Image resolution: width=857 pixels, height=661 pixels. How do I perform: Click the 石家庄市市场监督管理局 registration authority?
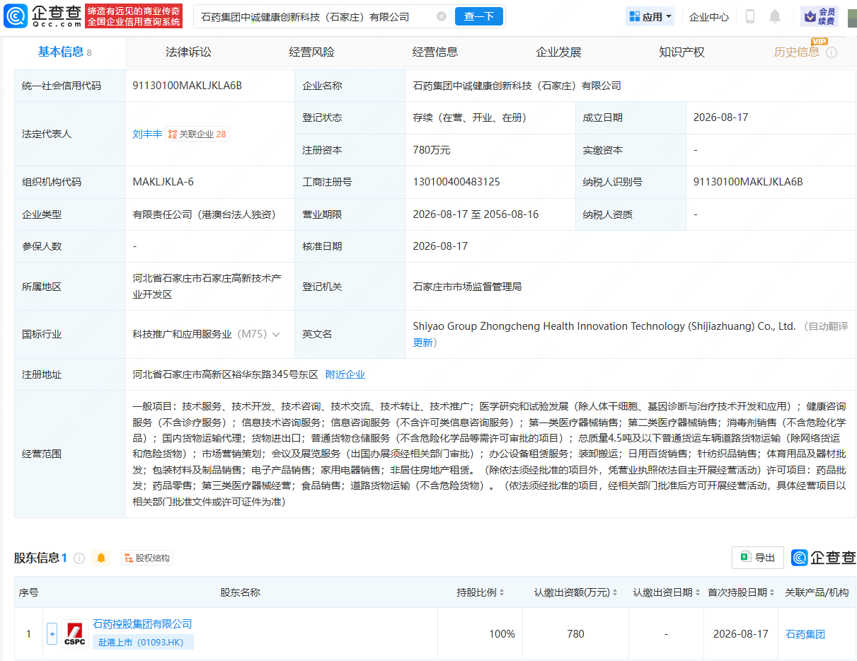pos(467,287)
